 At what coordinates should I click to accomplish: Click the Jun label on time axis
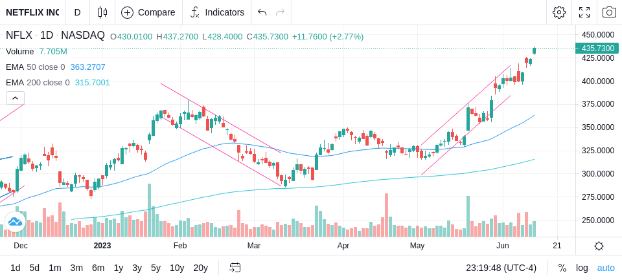503,246
